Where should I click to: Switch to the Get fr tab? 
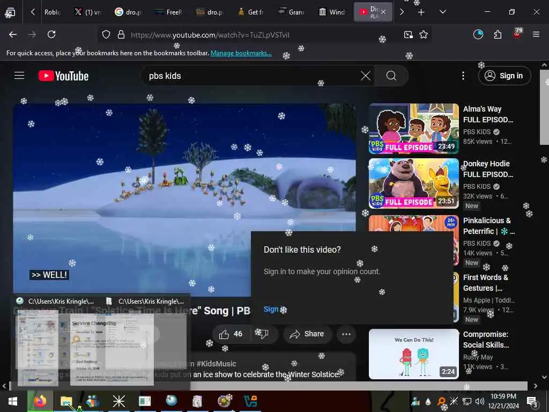pos(251,12)
